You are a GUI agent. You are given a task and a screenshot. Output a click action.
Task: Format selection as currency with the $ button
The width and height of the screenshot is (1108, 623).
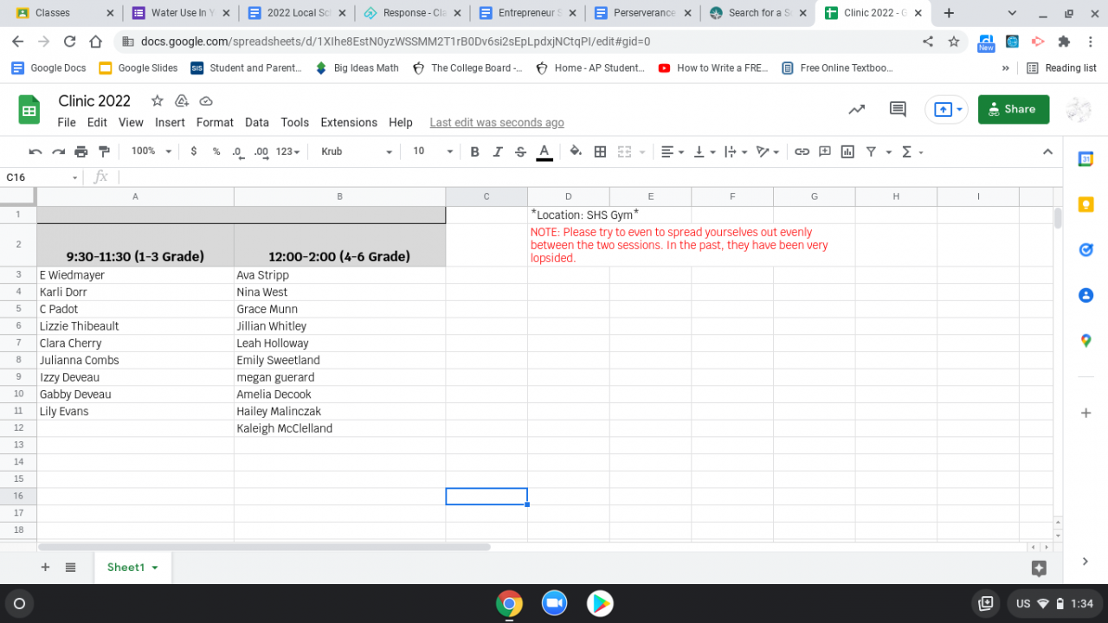point(193,151)
